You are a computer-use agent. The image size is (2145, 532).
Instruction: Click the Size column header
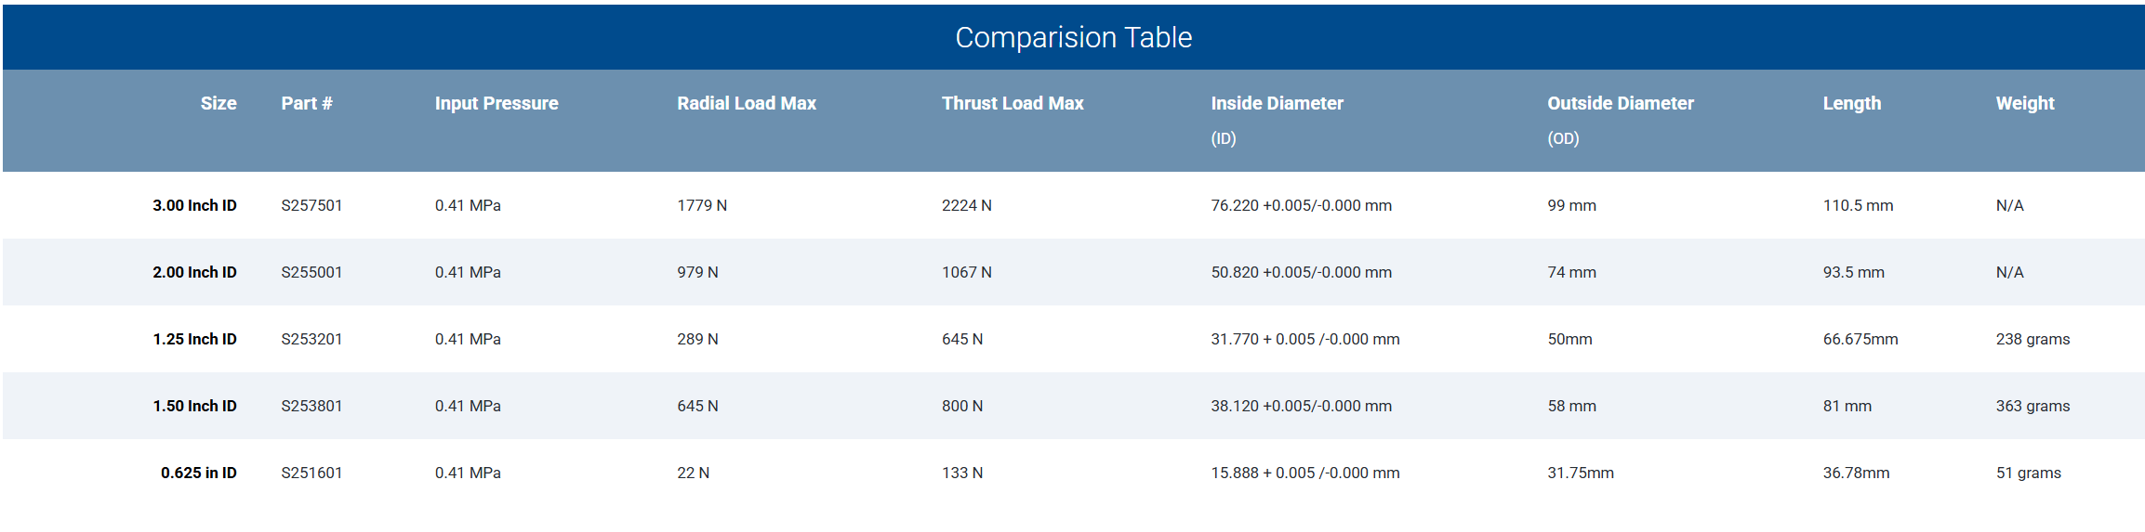click(218, 103)
